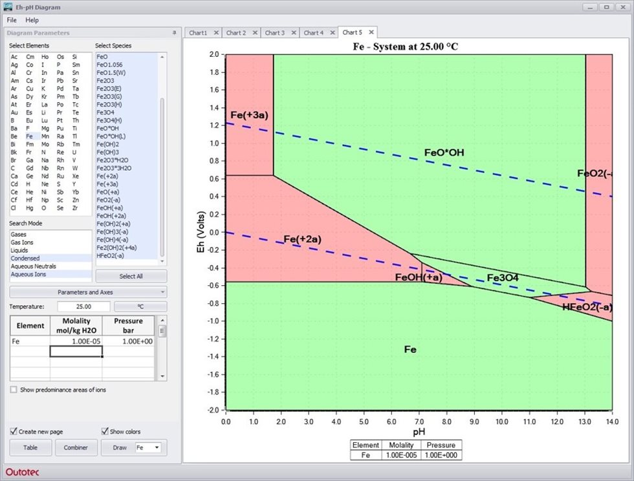The height and width of the screenshot is (481, 634).
Task: Click the Select All species button
Action: coord(131,275)
